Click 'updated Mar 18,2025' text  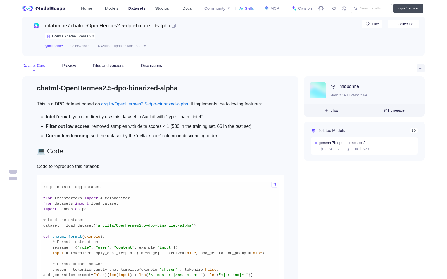[130, 46]
